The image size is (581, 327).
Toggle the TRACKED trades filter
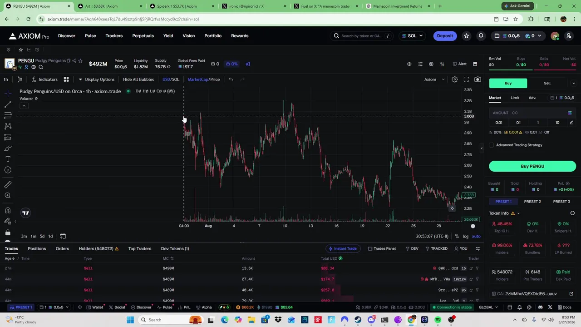436,248
